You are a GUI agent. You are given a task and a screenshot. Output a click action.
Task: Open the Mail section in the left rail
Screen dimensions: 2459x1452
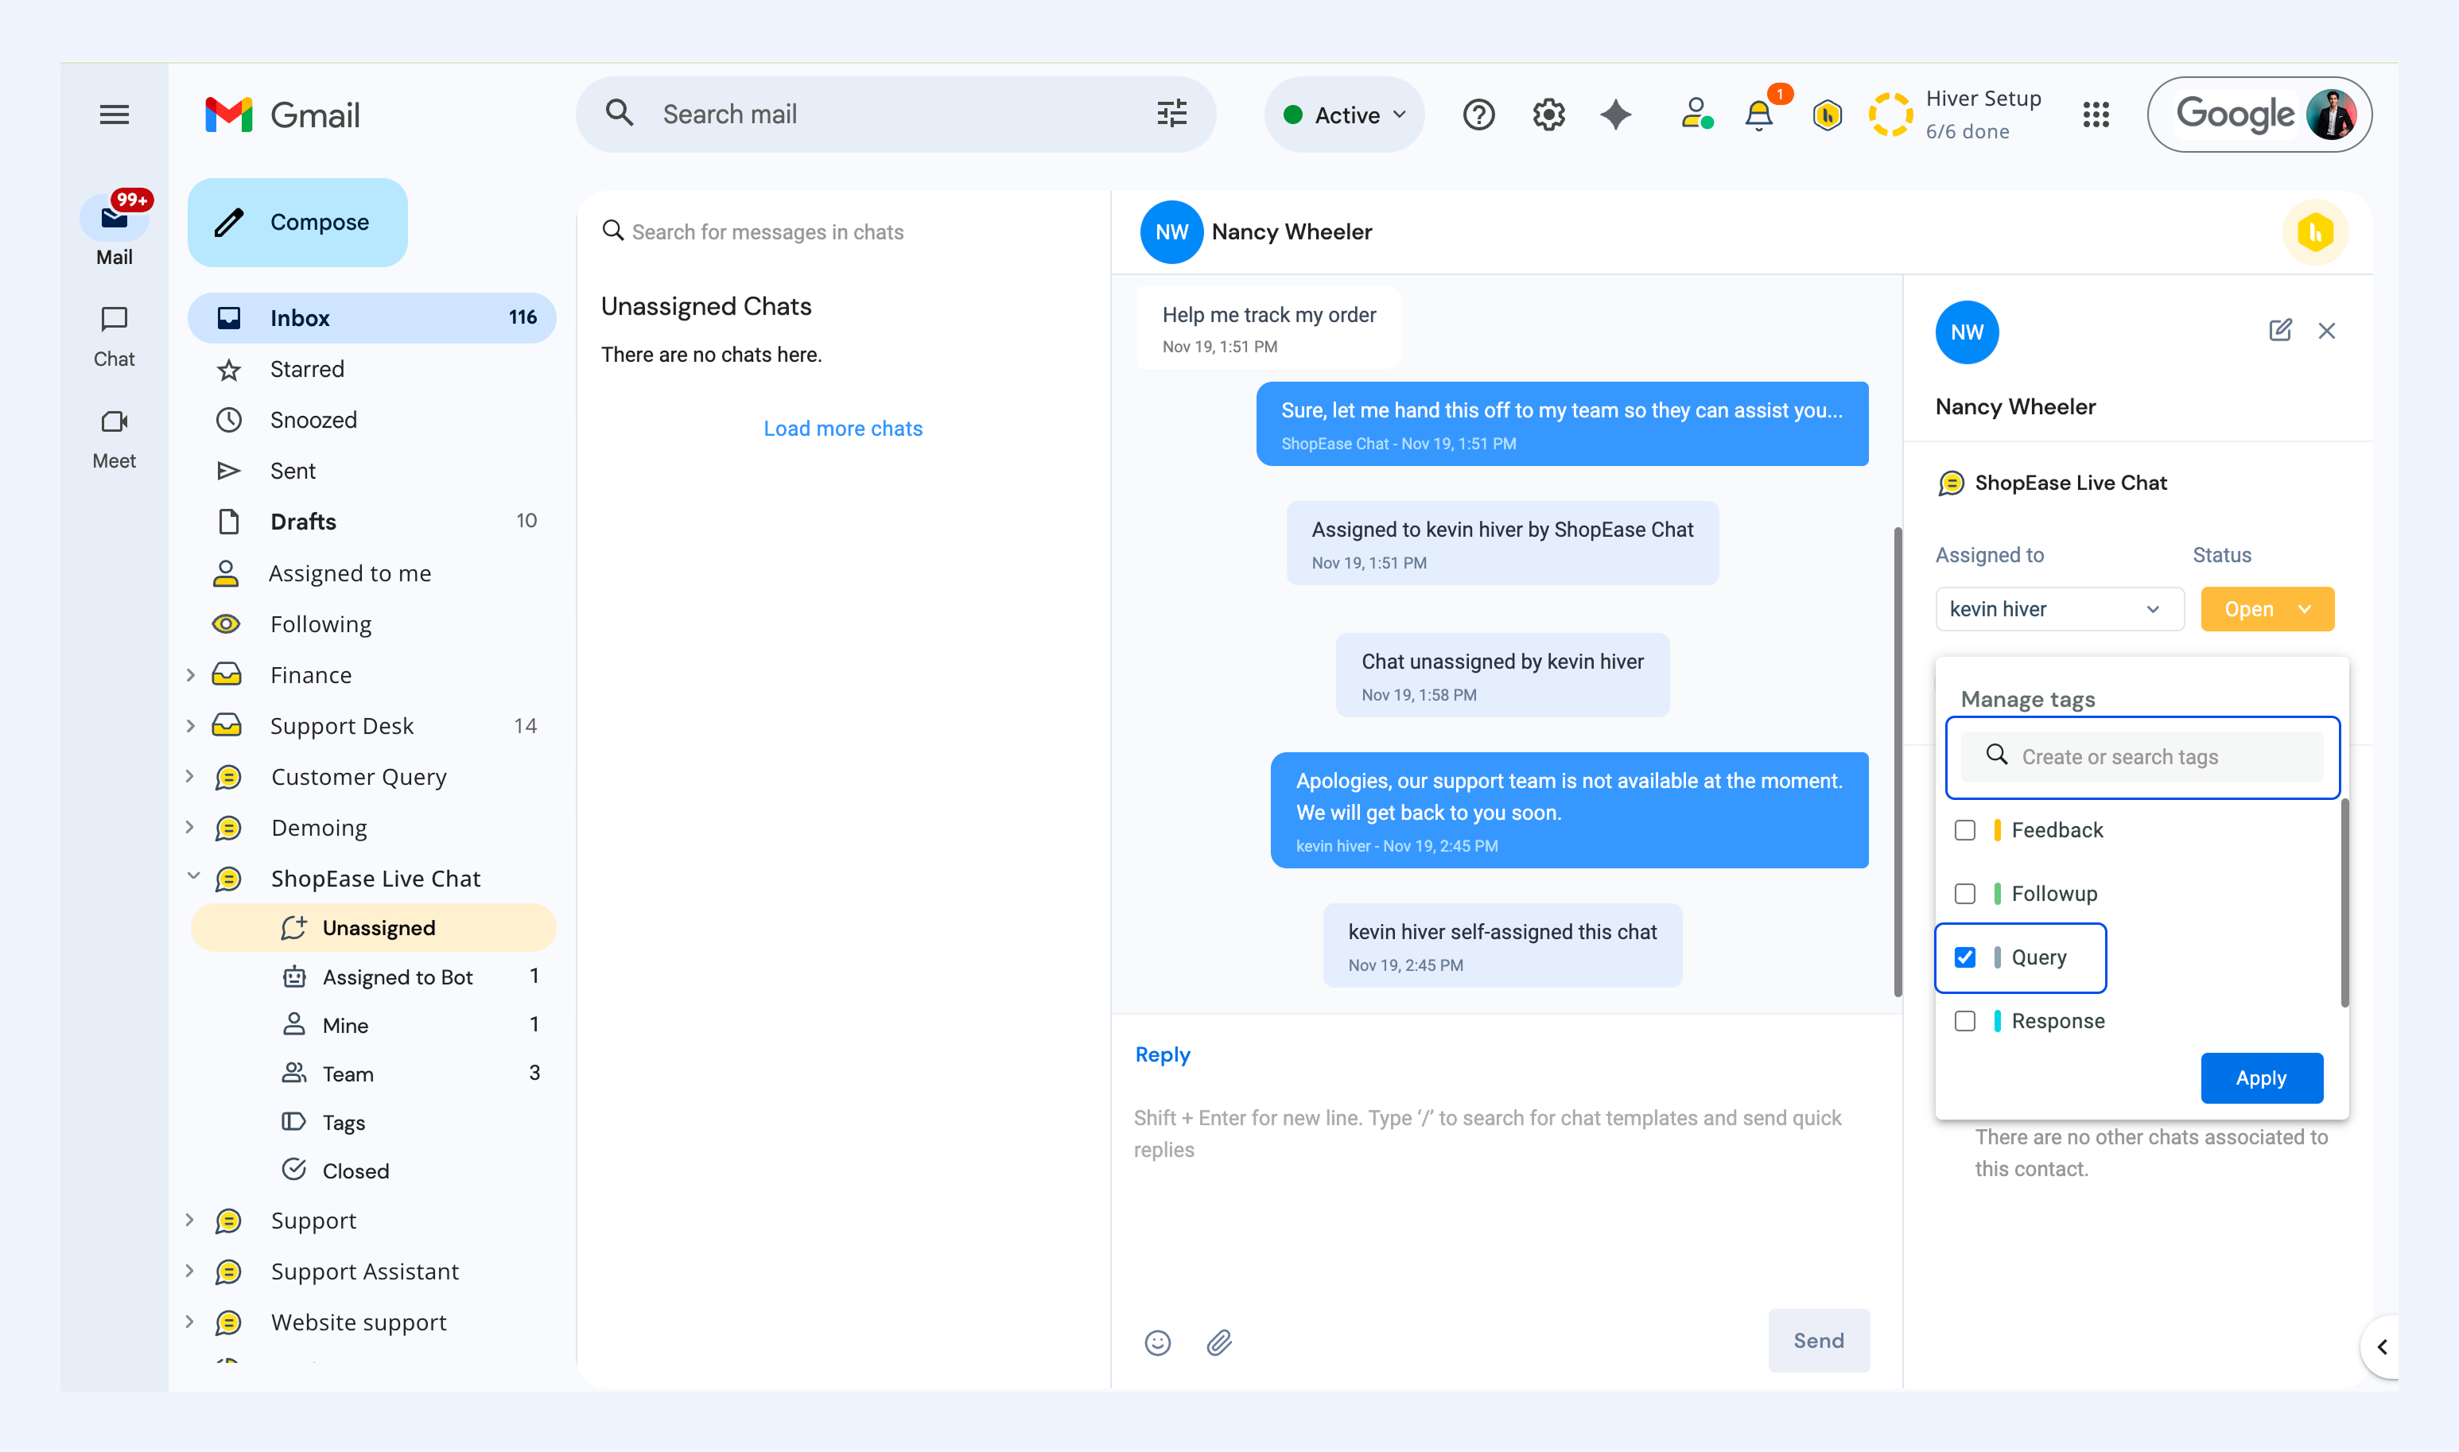(x=115, y=231)
